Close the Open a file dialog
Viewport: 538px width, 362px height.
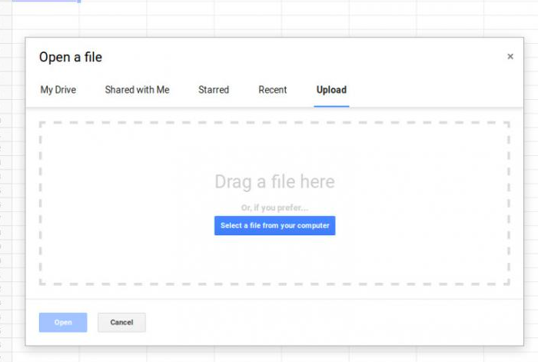pyautogui.click(x=510, y=57)
